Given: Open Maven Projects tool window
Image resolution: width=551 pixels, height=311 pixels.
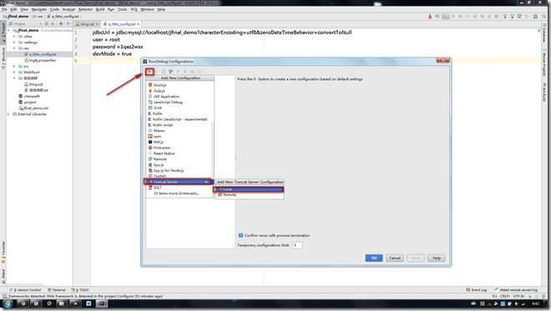Looking at the screenshot, I should pos(544,64).
